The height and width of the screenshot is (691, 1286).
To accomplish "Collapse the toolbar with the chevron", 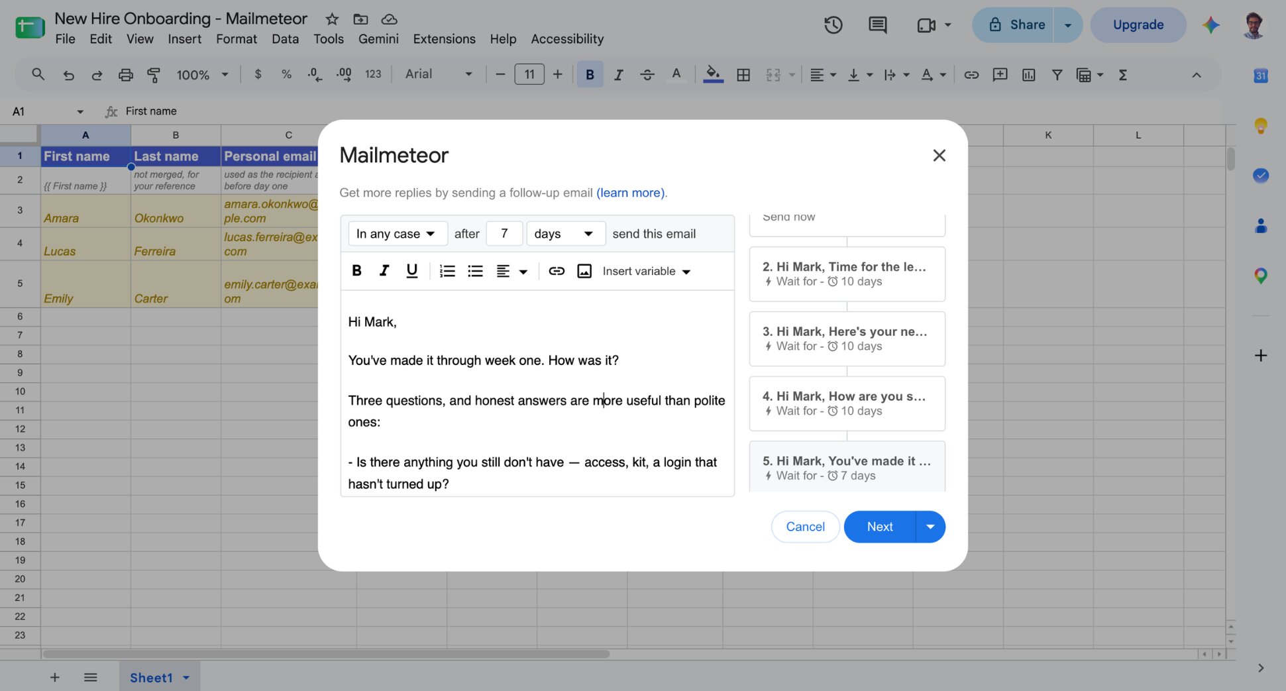I will 1196,75.
